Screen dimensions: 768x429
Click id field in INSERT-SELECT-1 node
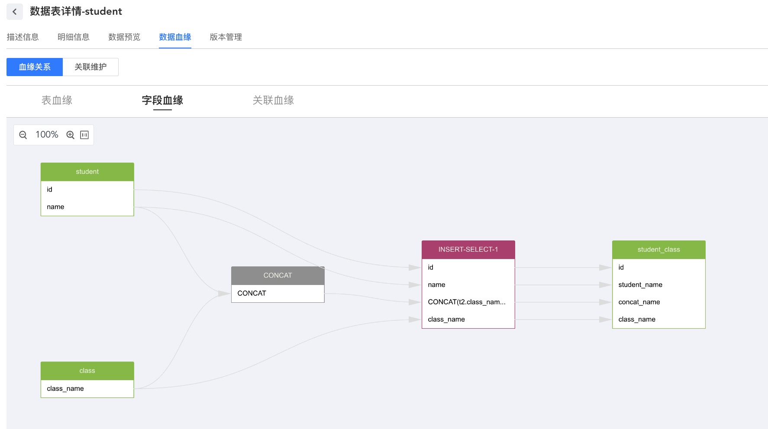point(468,267)
